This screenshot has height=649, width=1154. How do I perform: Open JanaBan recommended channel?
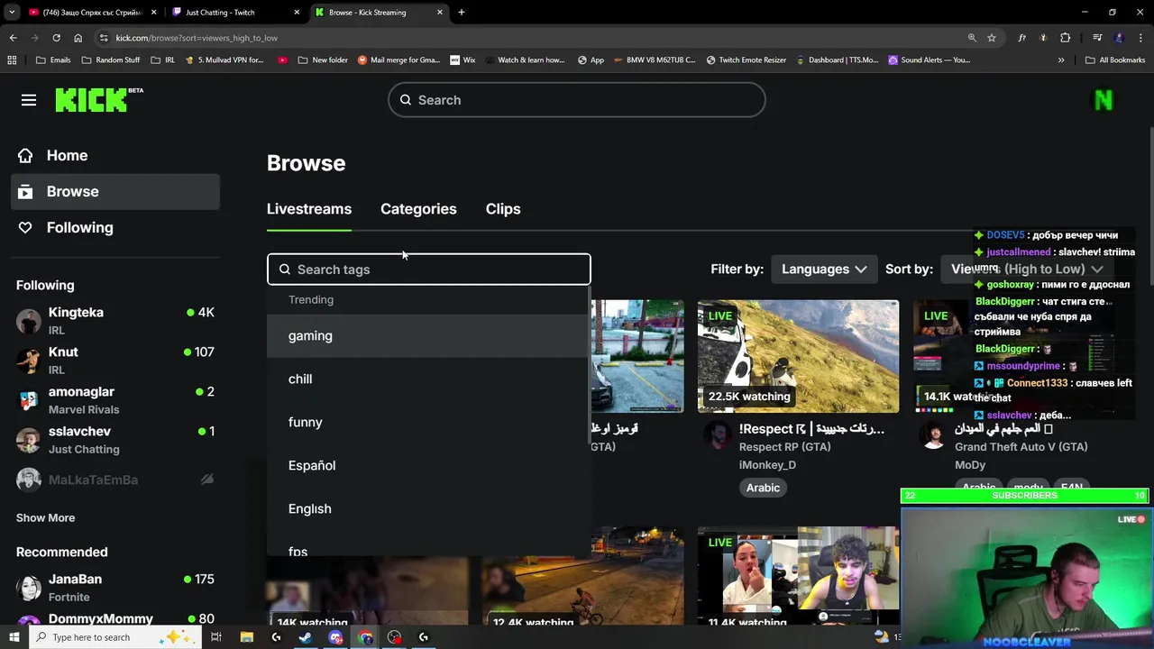115,588
